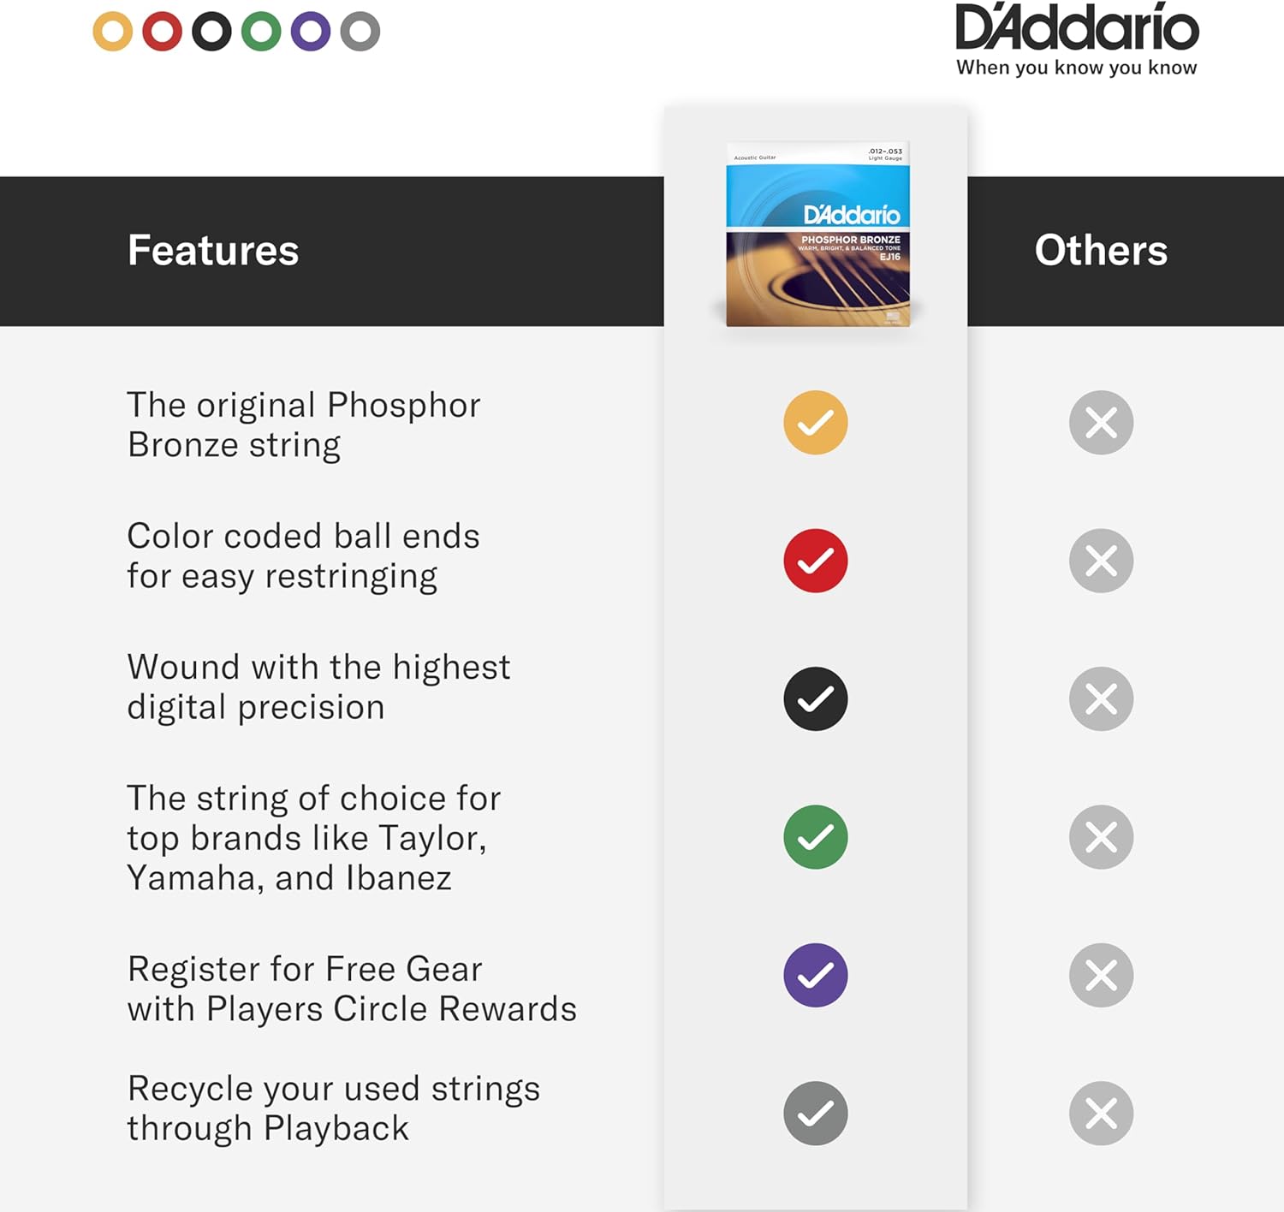Click the black checkmark for digital precision

tap(816, 699)
